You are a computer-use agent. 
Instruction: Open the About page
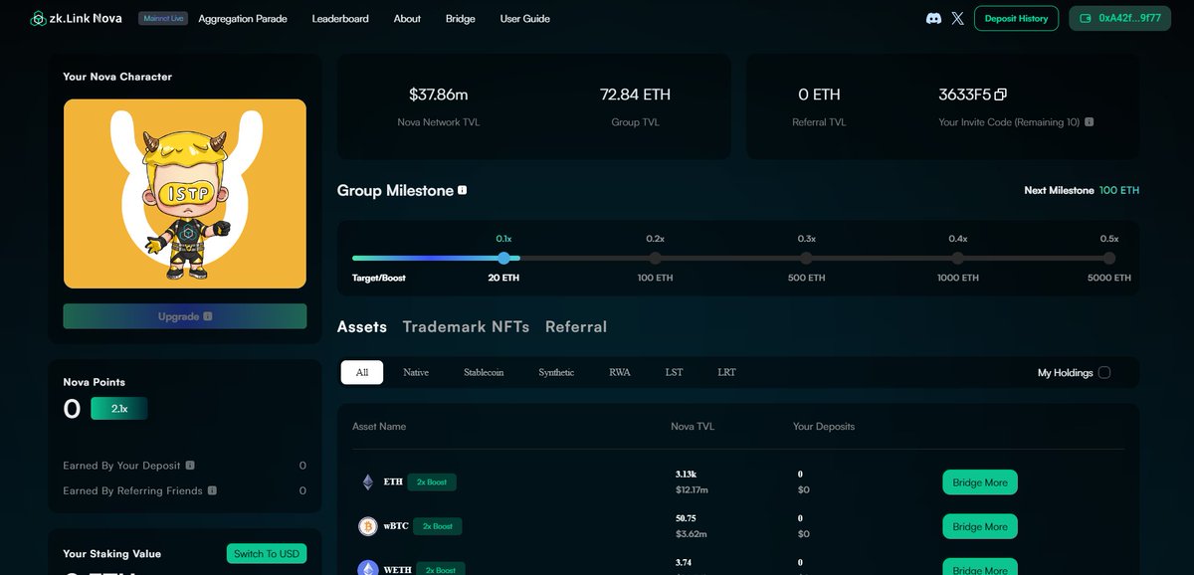click(407, 19)
